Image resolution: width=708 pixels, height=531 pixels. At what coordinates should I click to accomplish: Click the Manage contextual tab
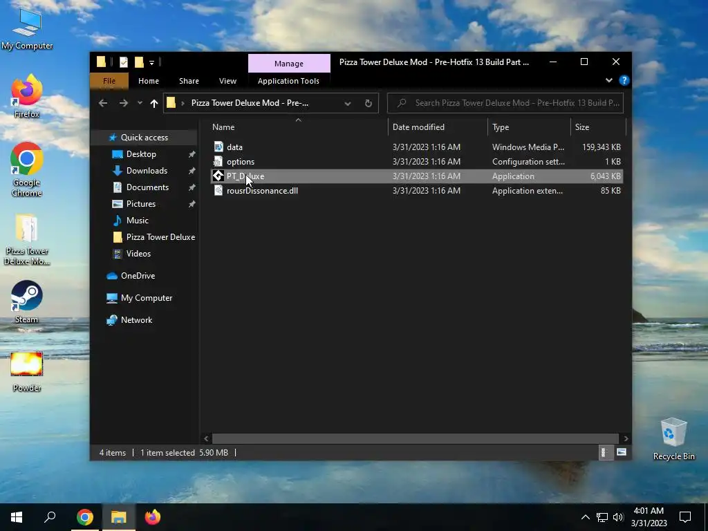(289, 63)
